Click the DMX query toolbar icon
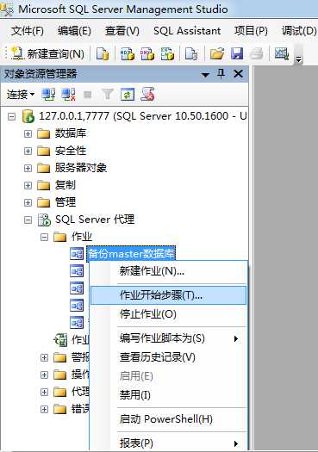 click(147, 53)
